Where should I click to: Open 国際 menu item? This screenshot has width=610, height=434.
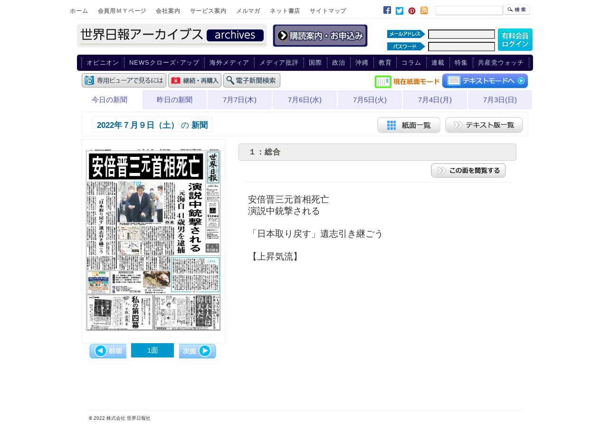(315, 63)
